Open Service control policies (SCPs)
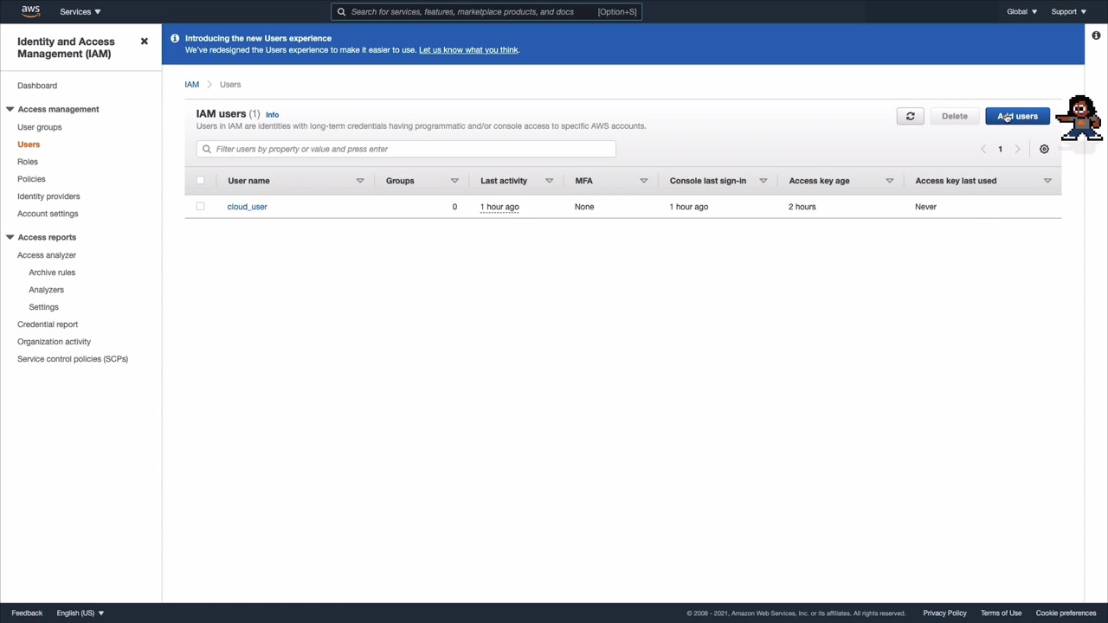Screen dimensions: 1108x623 [x=73, y=359]
